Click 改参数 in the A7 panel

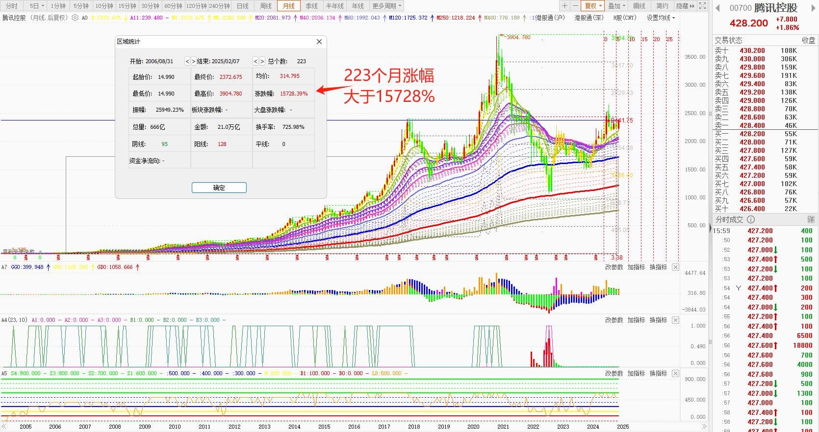(x=614, y=267)
